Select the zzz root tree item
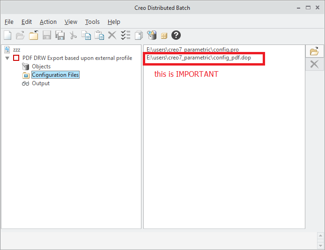The height and width of the screenshot is (250, 325). pos(16,50)
